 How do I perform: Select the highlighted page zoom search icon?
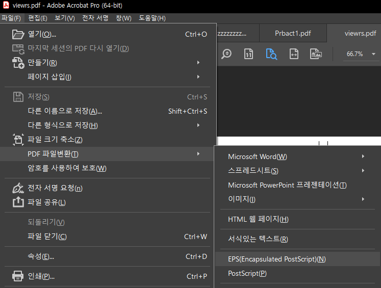pyautogui.click(x=271, y=54)
